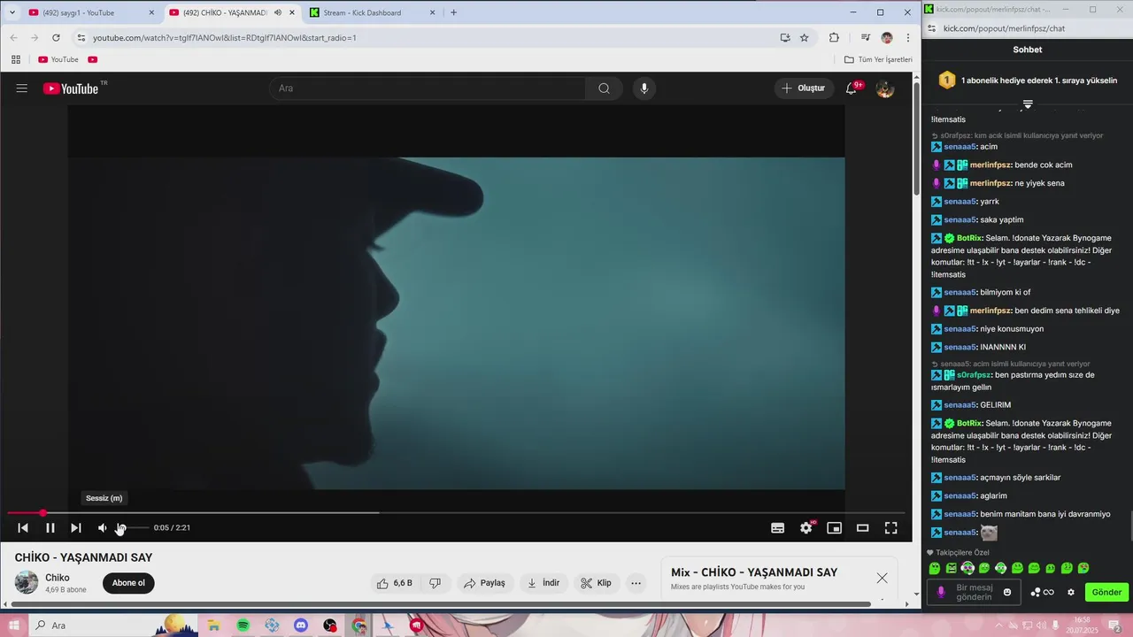Focus the YouTube Ara search field
This screenshot has width=1133, height=637.
[x=428, y=88]
